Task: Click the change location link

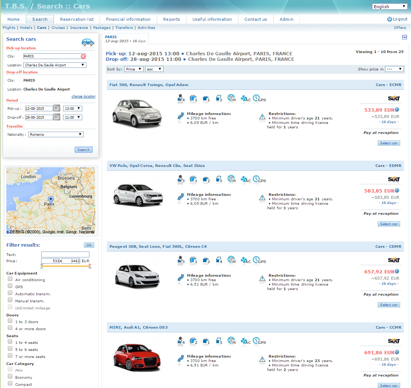Action: click(x=83, y=96)
